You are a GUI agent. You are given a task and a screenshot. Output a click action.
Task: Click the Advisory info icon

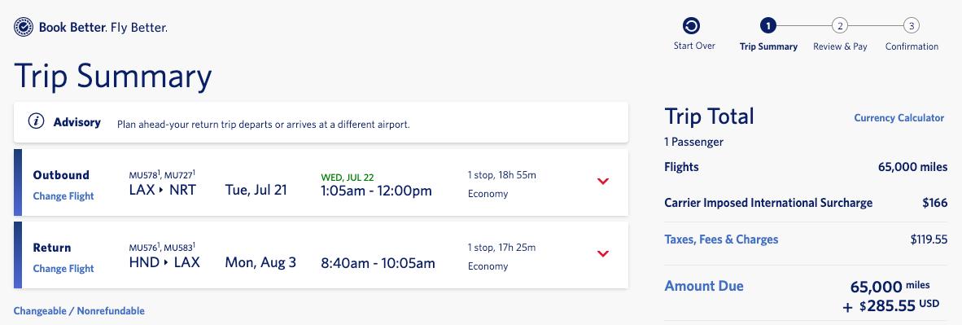36,121
